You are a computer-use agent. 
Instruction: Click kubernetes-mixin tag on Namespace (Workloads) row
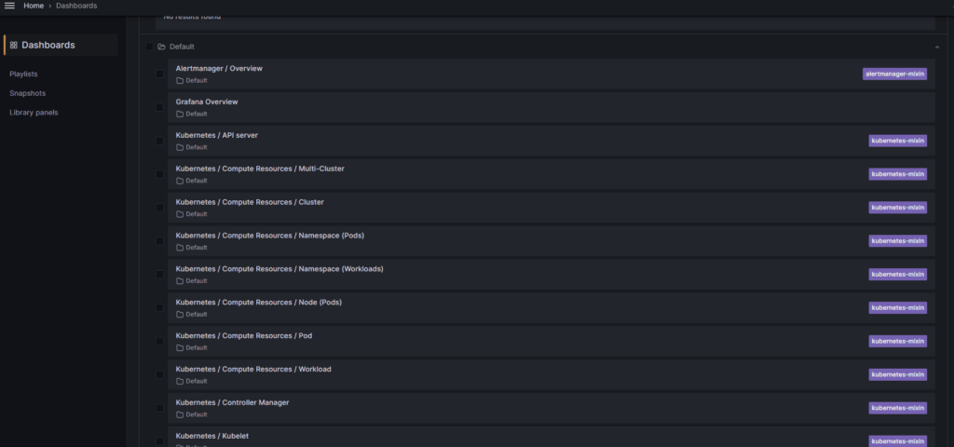click(897, 275)
